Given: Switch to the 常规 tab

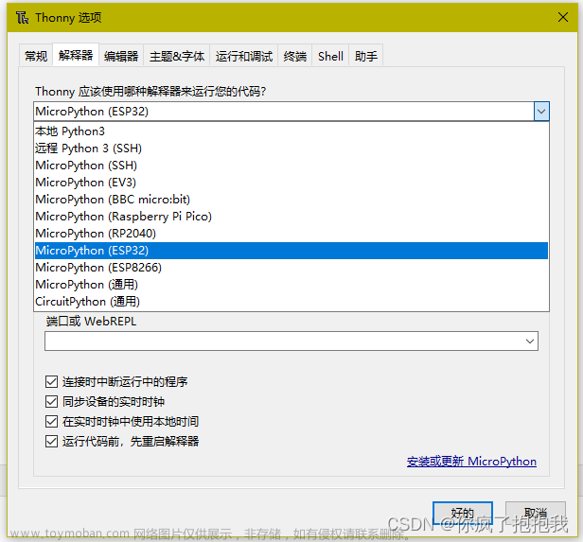Looking at the screenshot, I should pos(36,56).
